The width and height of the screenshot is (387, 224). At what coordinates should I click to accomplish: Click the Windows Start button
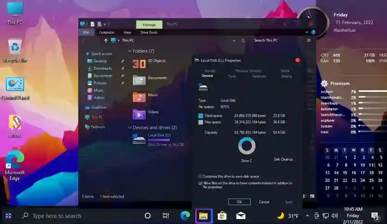[8, 216]
